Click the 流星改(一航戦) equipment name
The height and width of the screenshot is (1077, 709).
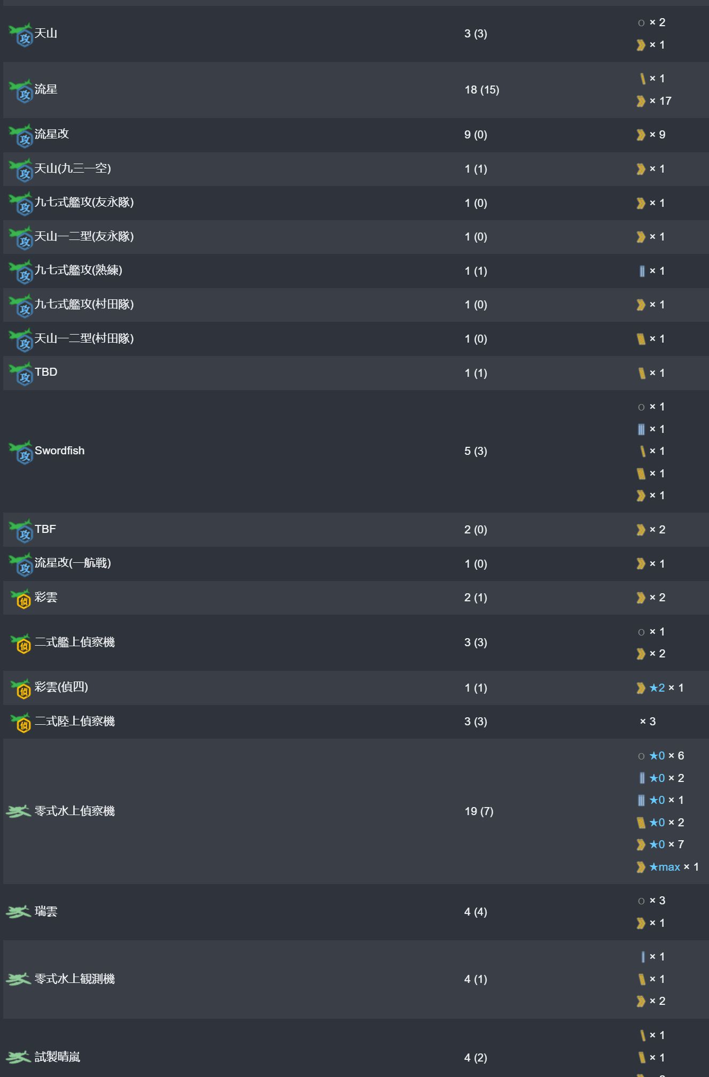click(73, 563)
